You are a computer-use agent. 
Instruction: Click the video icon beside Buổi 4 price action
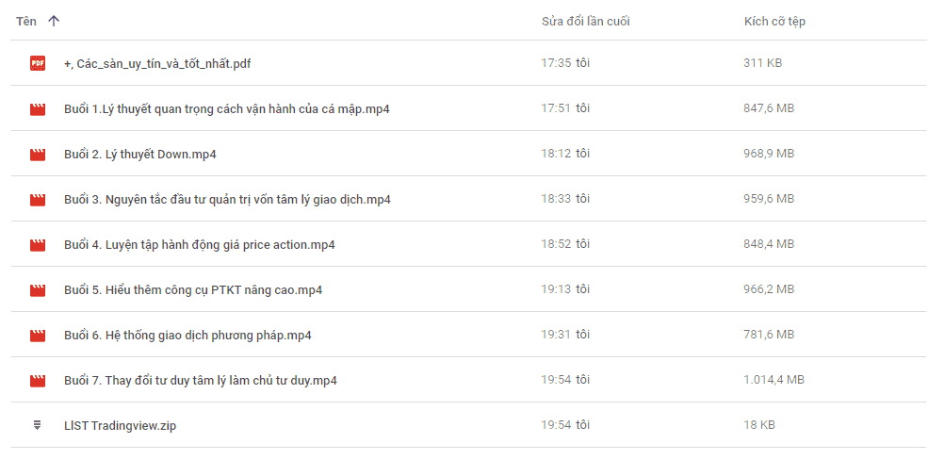click(38, 244)
